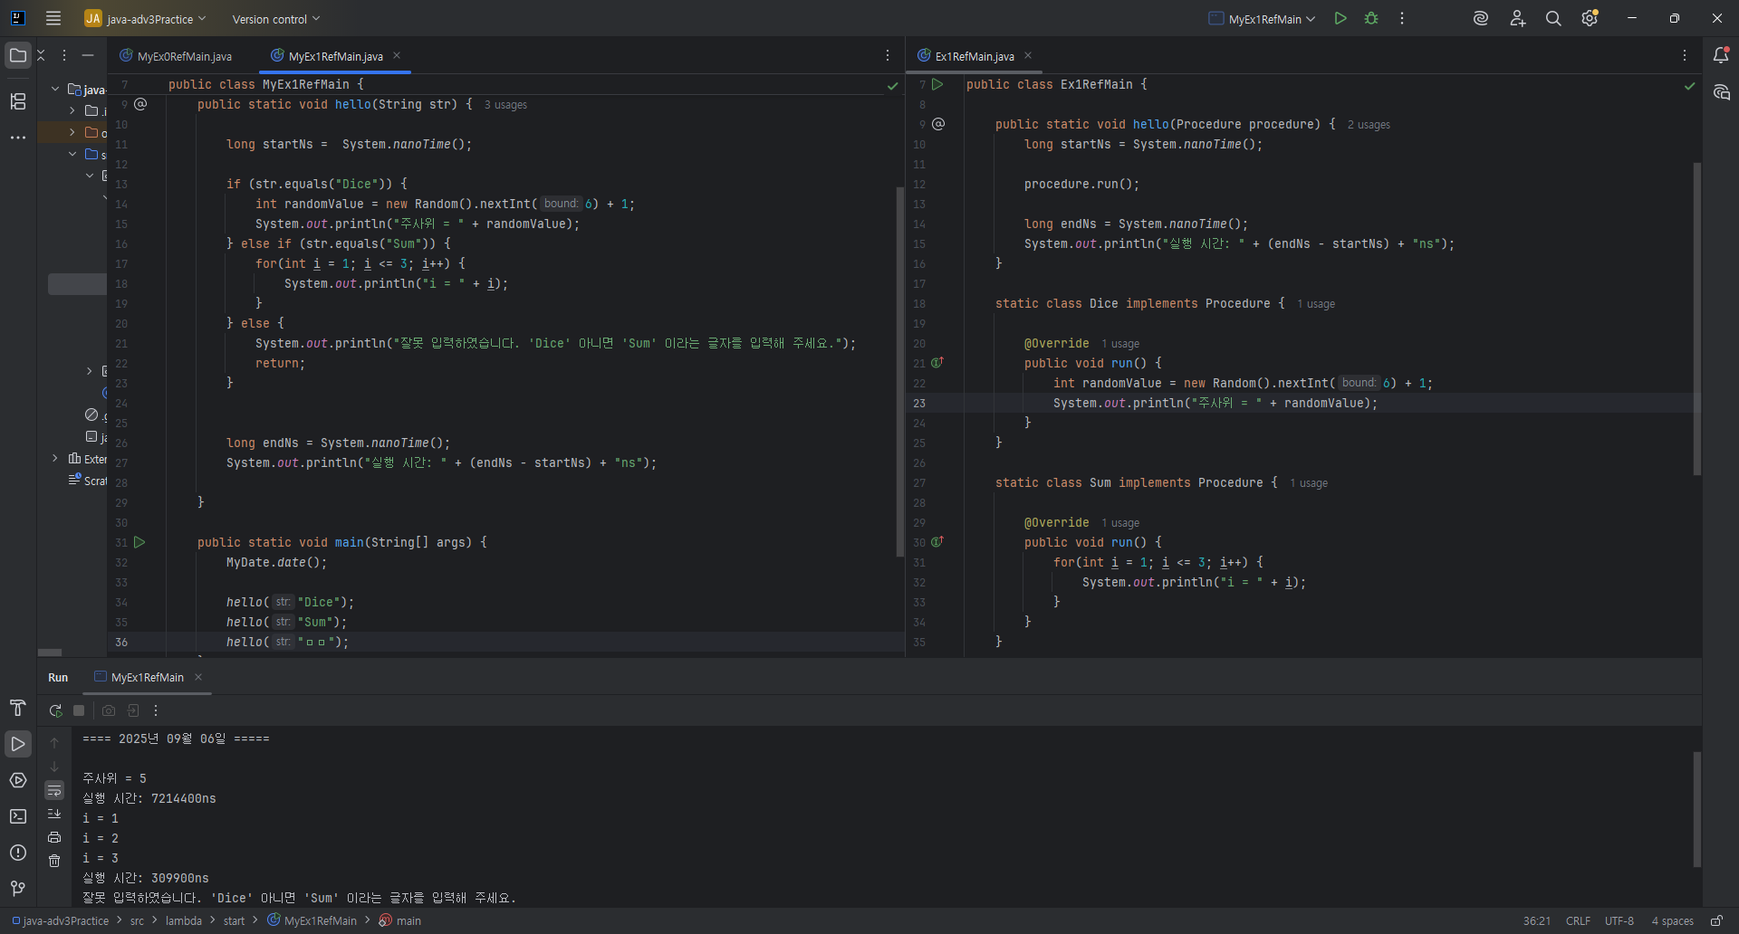1739x934 pixels.
Task: Click '1 usage' hint next to Dice class
Action: pos(1316,304)
